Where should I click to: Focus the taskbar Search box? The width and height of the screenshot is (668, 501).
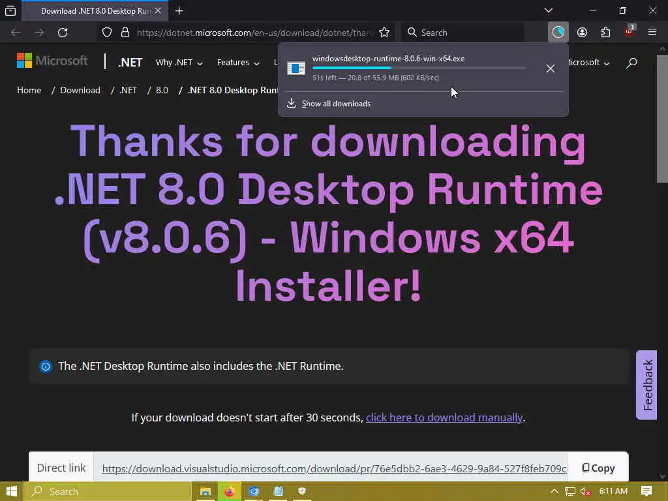point(108,492)
